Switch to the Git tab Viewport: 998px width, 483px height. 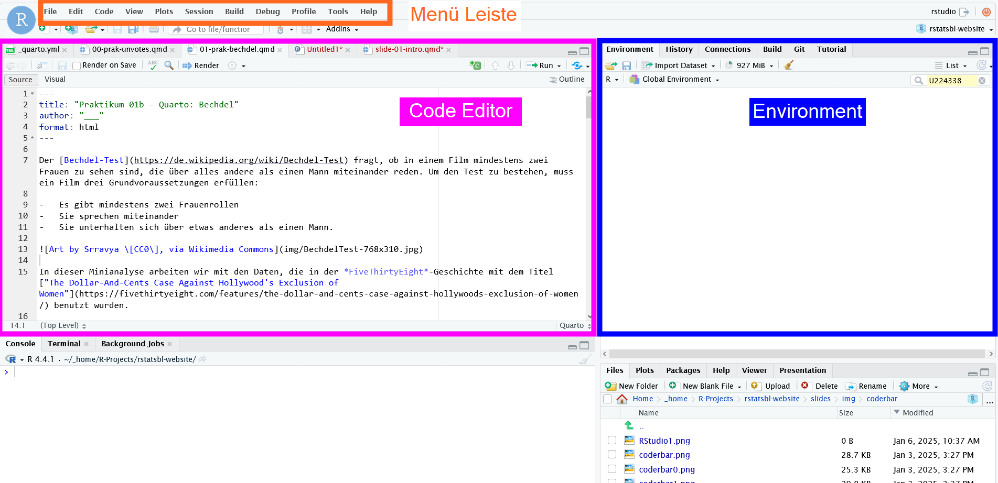(x=799, y=49)
